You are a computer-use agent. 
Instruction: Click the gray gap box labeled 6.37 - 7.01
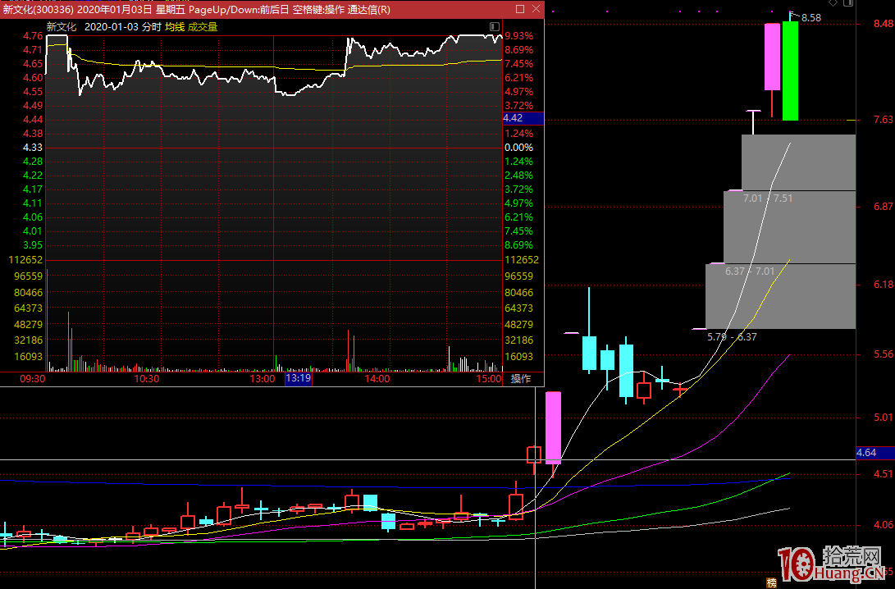[x=779, y=295]
